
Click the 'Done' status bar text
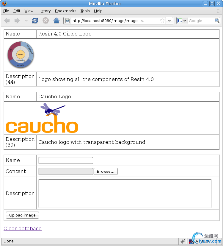(x=9, y=241)
